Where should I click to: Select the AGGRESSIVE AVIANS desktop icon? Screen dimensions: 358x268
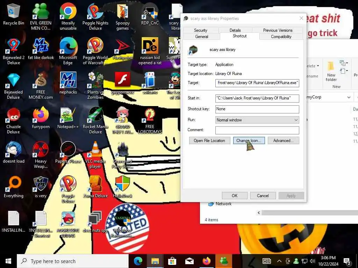coord(68,224)
